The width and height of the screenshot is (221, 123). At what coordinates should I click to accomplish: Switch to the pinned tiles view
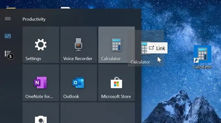coord(8,36)
